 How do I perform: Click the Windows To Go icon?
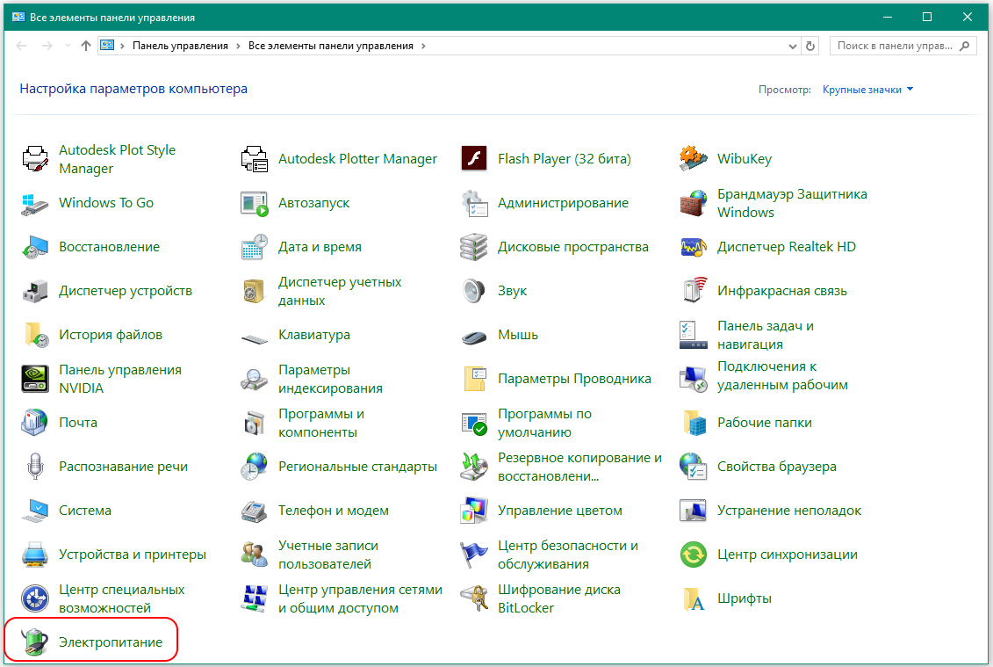pyautogui.click(x=35, y=203)
